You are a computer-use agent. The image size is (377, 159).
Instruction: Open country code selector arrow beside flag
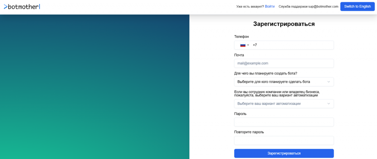248,45
